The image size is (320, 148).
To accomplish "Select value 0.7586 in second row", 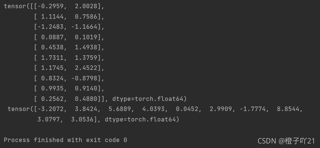I will (86, 16).
